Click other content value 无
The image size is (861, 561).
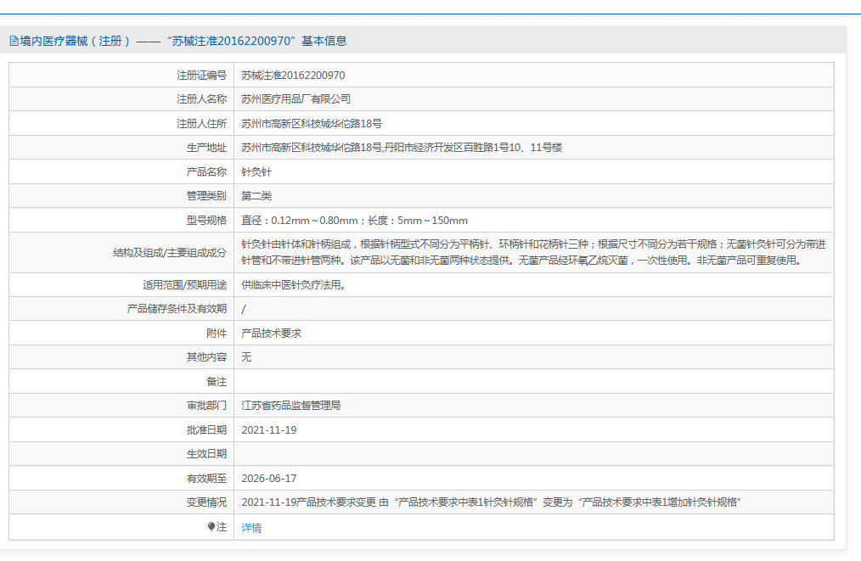[246, 357]
